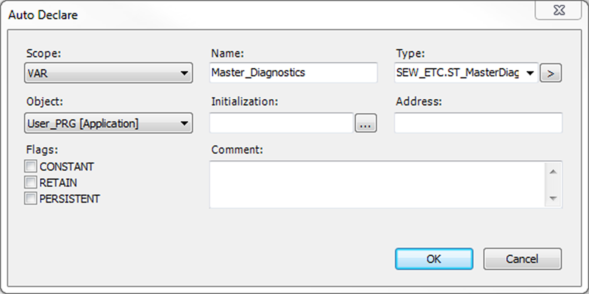Tick the RETAIN flag checkbox
The image size is (589, 294).
[31, 182]
